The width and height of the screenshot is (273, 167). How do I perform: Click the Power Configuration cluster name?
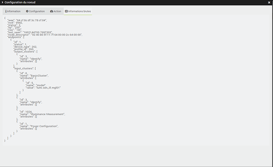[x=44, y=126]
